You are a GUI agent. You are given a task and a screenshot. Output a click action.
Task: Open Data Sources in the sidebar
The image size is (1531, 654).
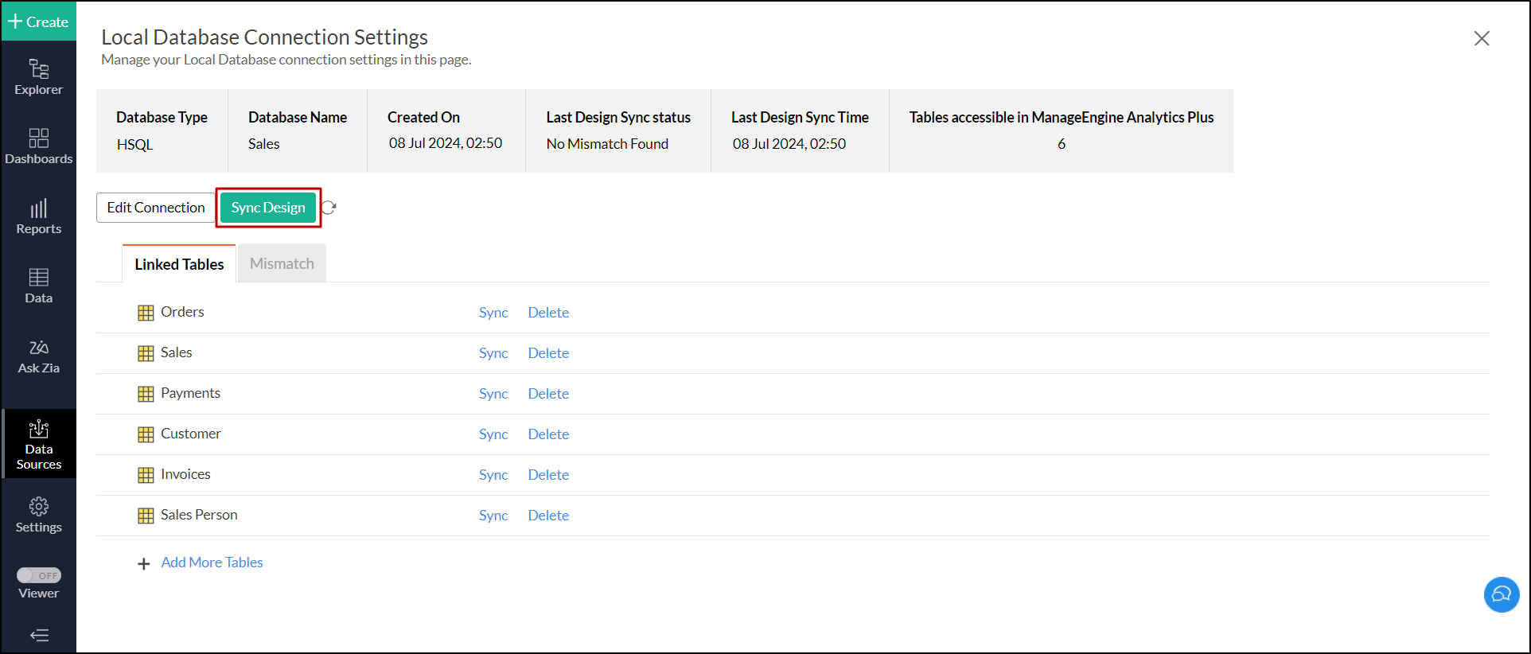pyautogui.click(x=38, y=444)
